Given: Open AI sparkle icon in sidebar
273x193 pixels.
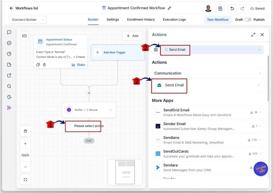Looking at the screenshot, I should (x=9, y=108).
